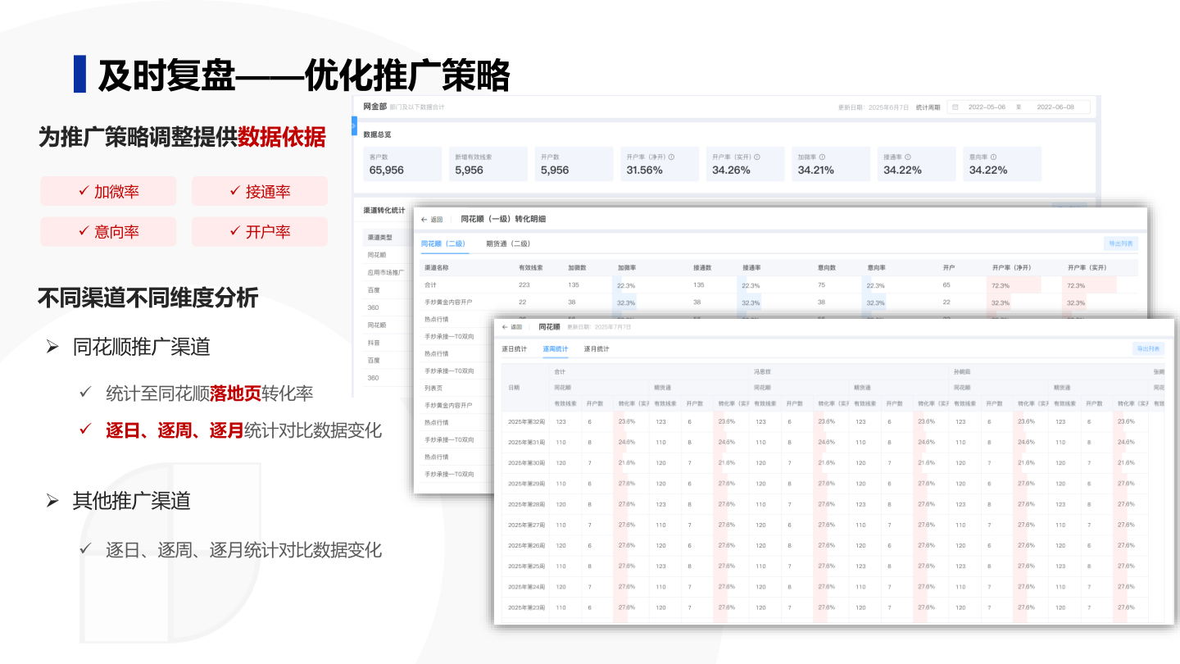Viewport: 1180px width, 664px height.
Task: Expand the blue sidebar handle in 网金部 dashboard
Action: coord(354,126)
